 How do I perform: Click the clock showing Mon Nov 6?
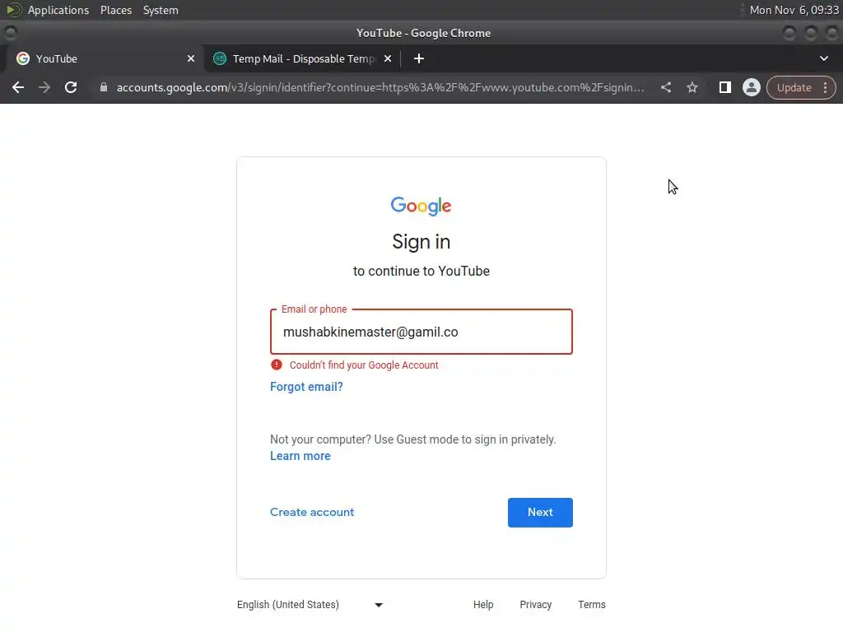click(x=794, y=10)
